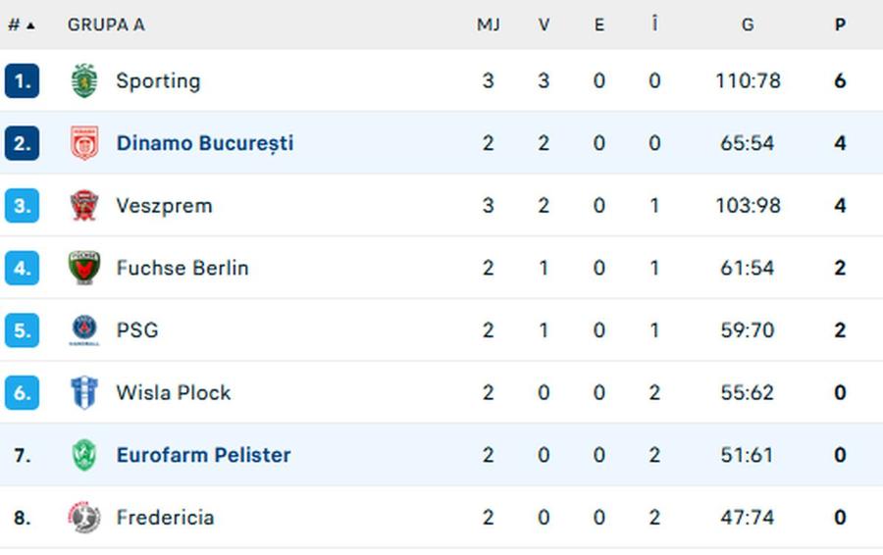Click the E draws column header

coord(599,25)
